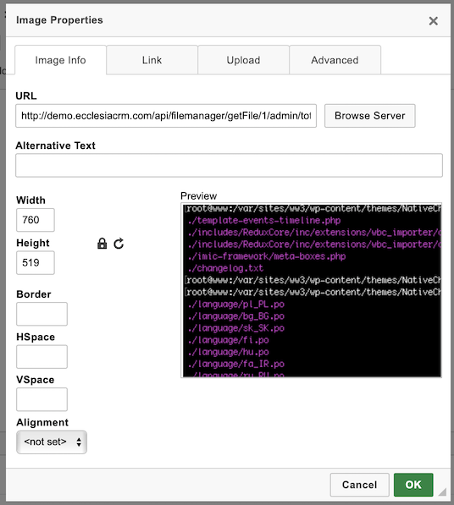The image size is (454, 505).
Task: Click the Preview label
Action: [x=198, y=195]
